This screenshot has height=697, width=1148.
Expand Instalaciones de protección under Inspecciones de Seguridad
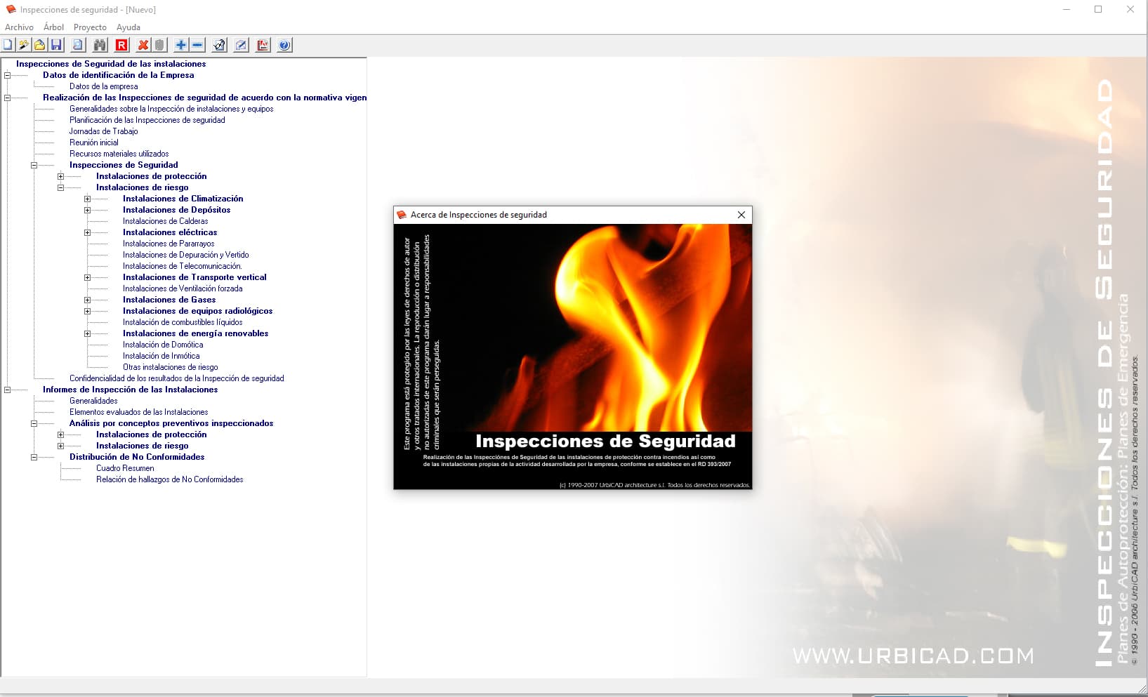pyautogui.click(x=60, y=176)
